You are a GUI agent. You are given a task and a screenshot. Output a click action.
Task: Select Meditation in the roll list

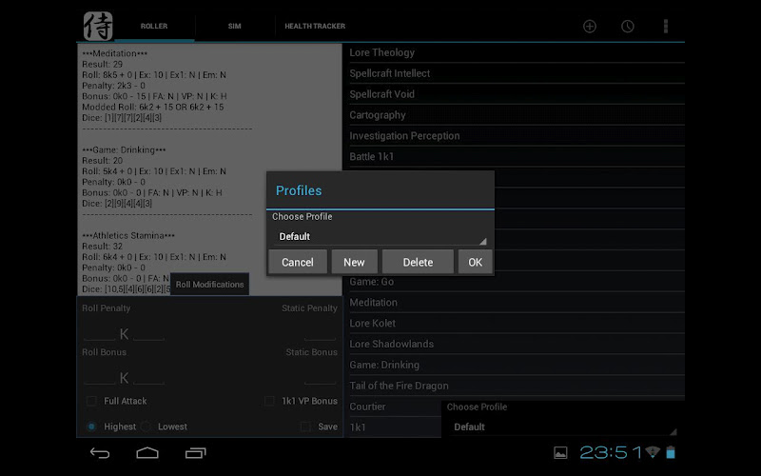click(517, 303)
